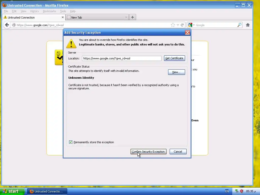The image size is (260, 195).
Task: Click the magnifier search icon
Action: point(239,25)
